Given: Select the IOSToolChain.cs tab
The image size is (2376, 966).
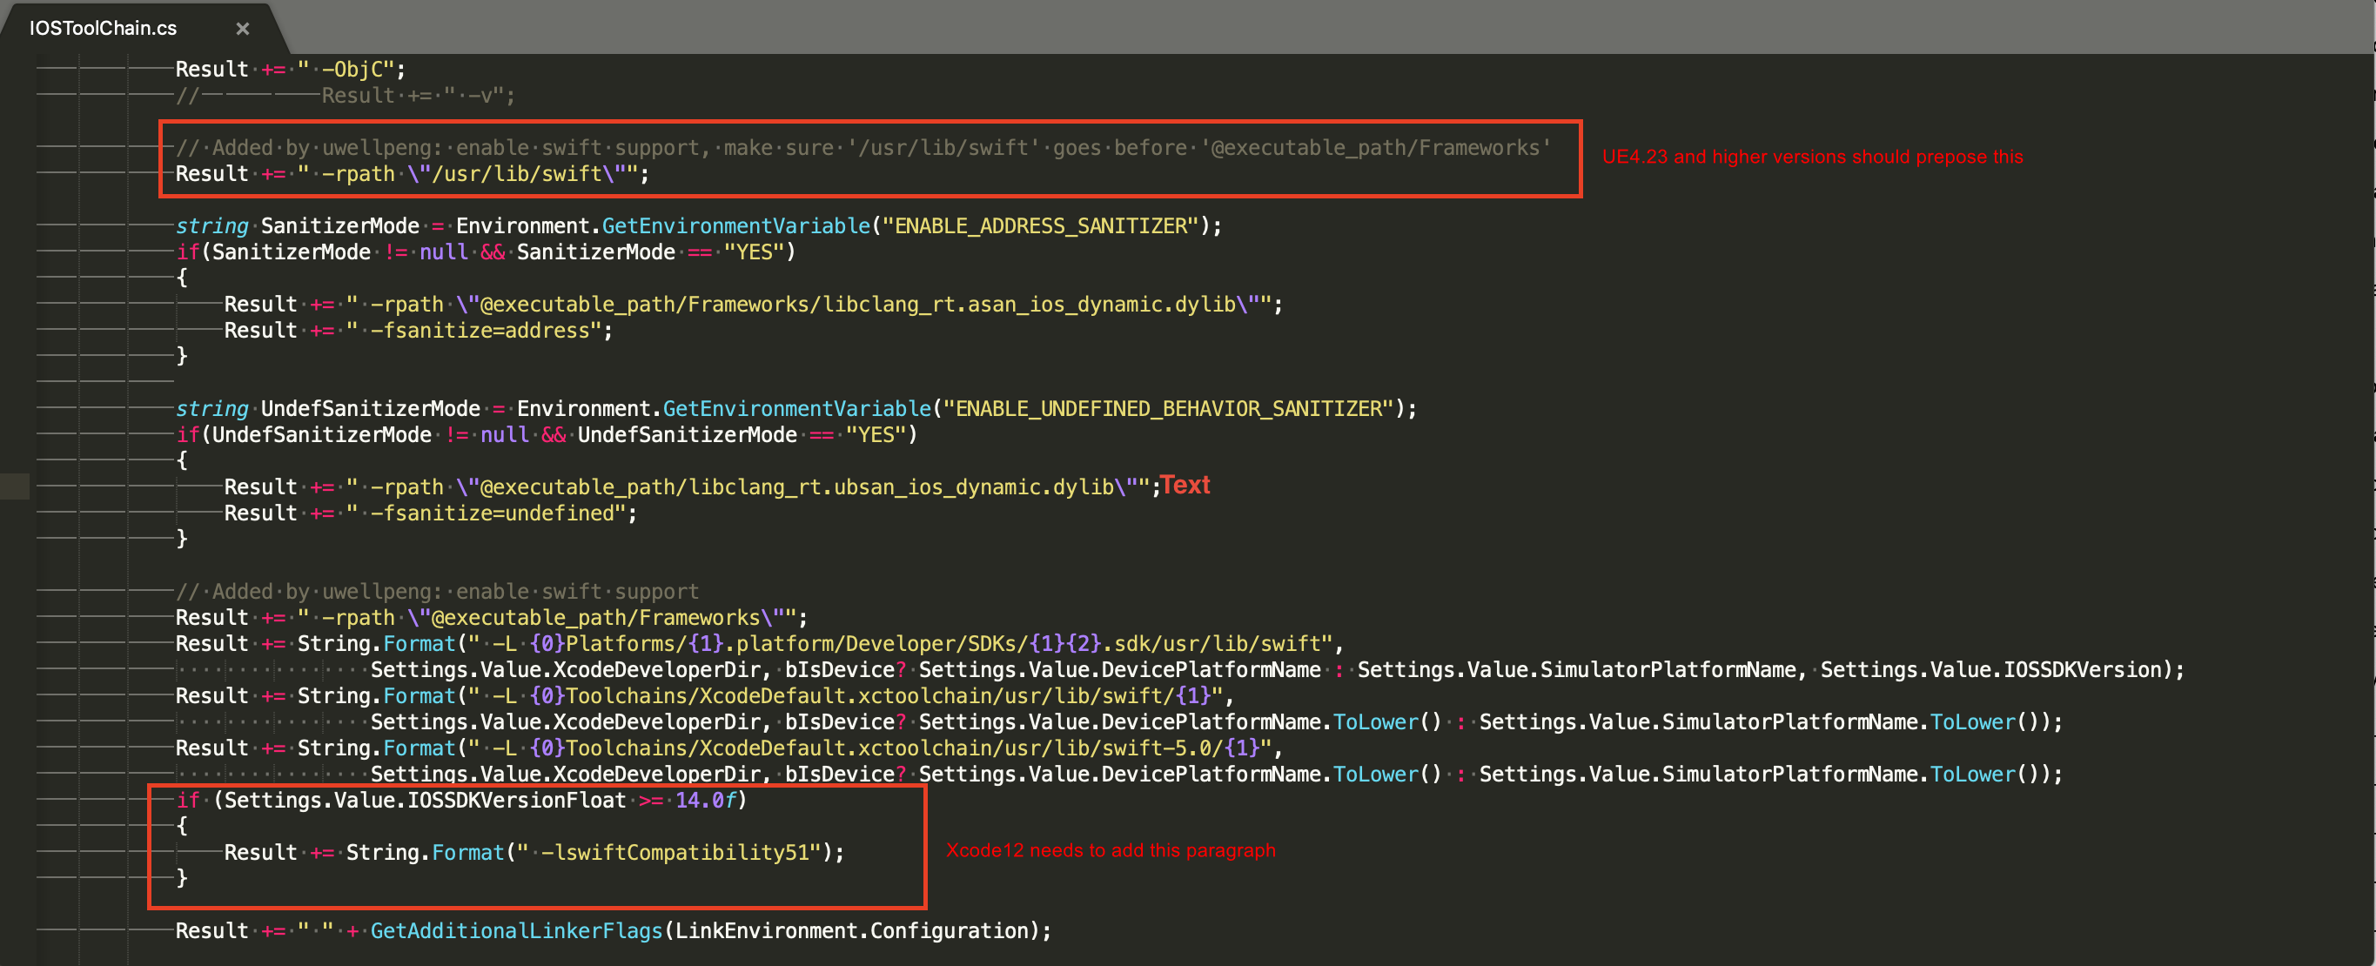Looking at the screenshot, I should pos(104,28).
